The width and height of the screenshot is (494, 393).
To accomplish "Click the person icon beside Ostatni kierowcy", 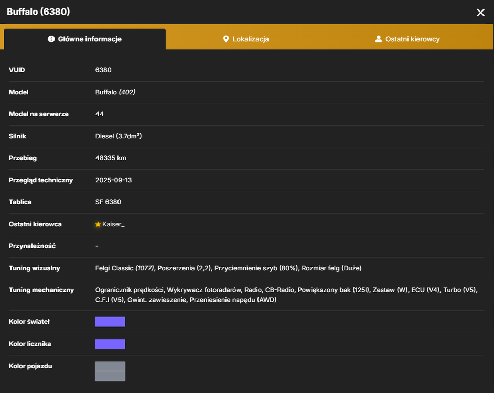I will coord(379,39).
